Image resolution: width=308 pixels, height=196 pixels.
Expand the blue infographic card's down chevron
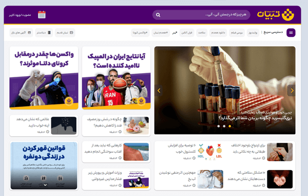click(x=45, y=185)
